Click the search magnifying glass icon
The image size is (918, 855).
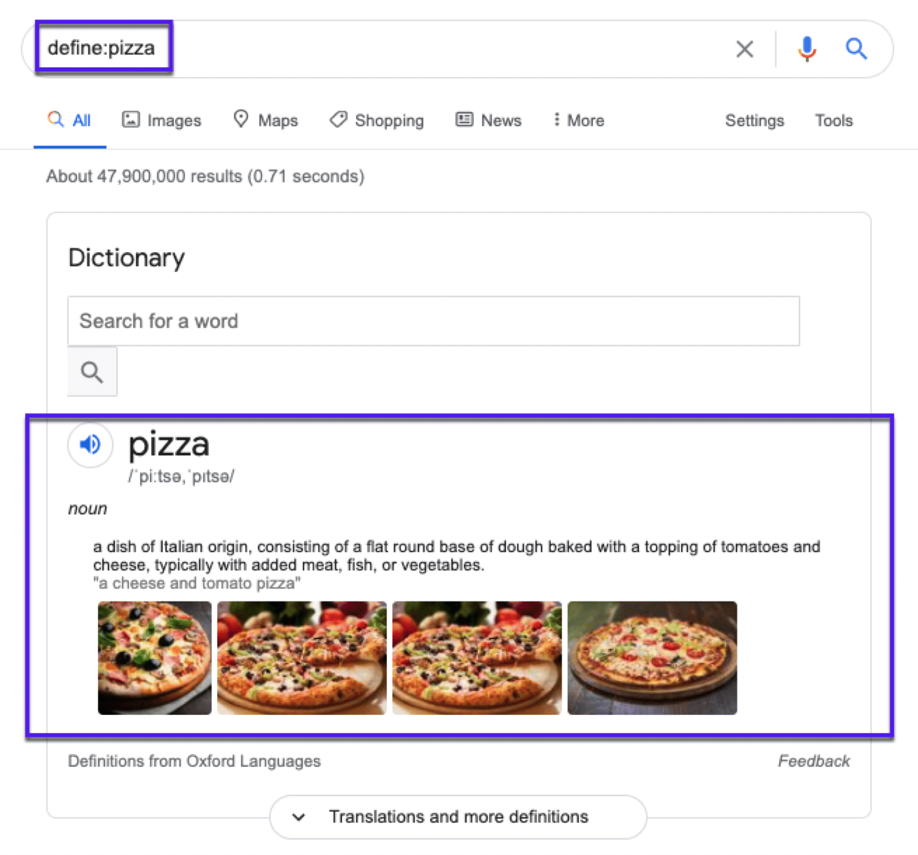[856, 49]
